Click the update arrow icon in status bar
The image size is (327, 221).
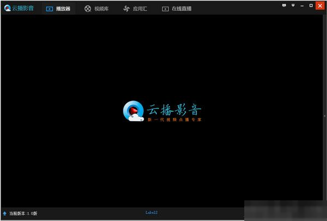click(5, 213)
